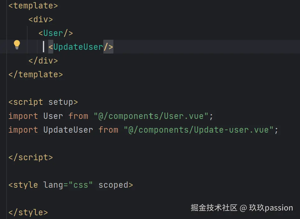Click the yellow lightbulb intention icon
This screenshot has height=219, width=300.
[x=17, y=45]
